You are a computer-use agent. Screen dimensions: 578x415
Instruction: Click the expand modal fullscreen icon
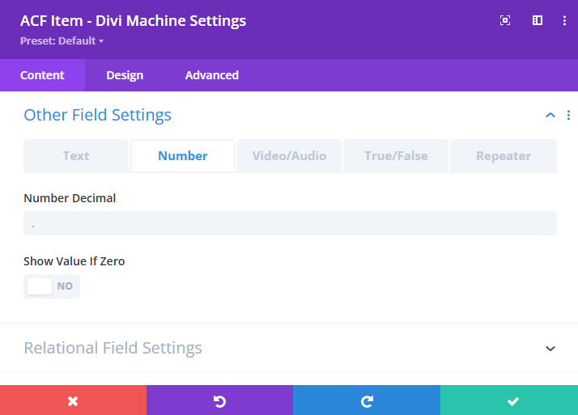tap(505, 20)
